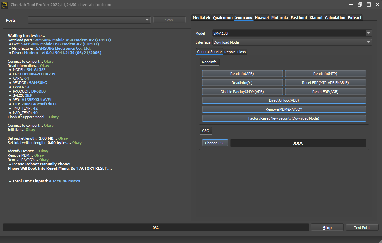Screen dimensions: 382x243
Task: Expand the Interface Download Mode dropdown
Action: pyautogui.click(x=292, y=42)
